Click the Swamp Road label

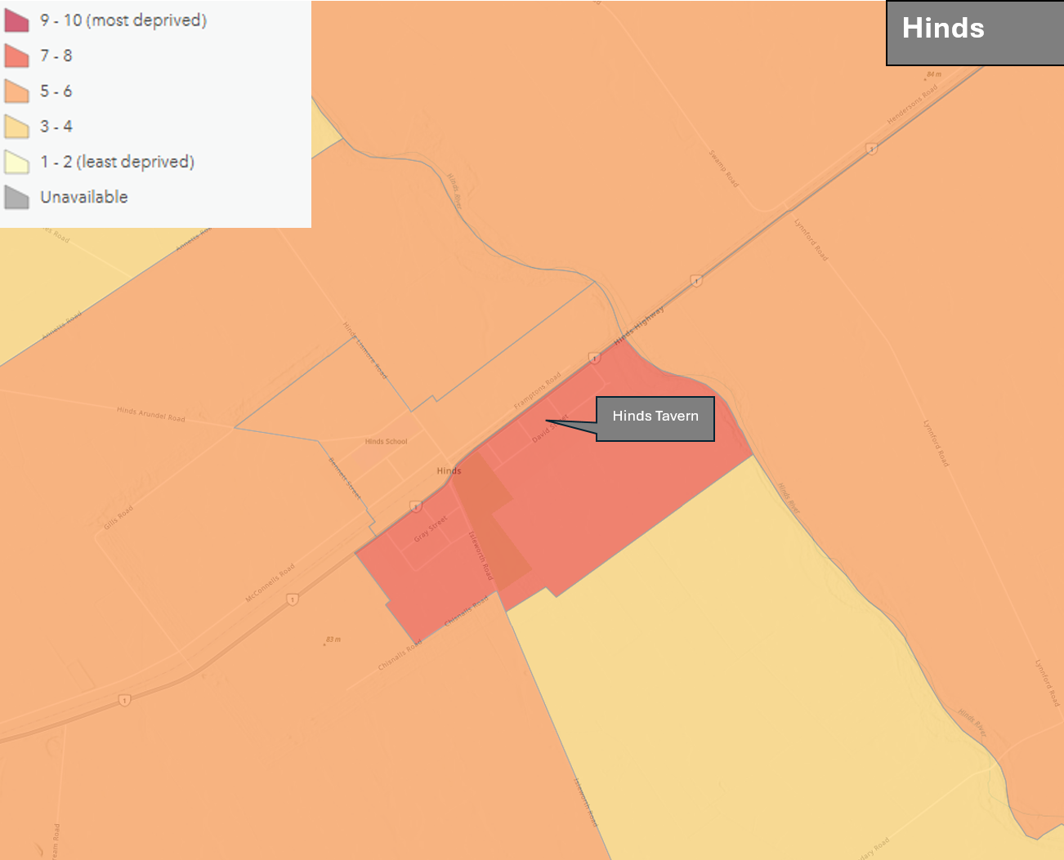coord(723,168)
